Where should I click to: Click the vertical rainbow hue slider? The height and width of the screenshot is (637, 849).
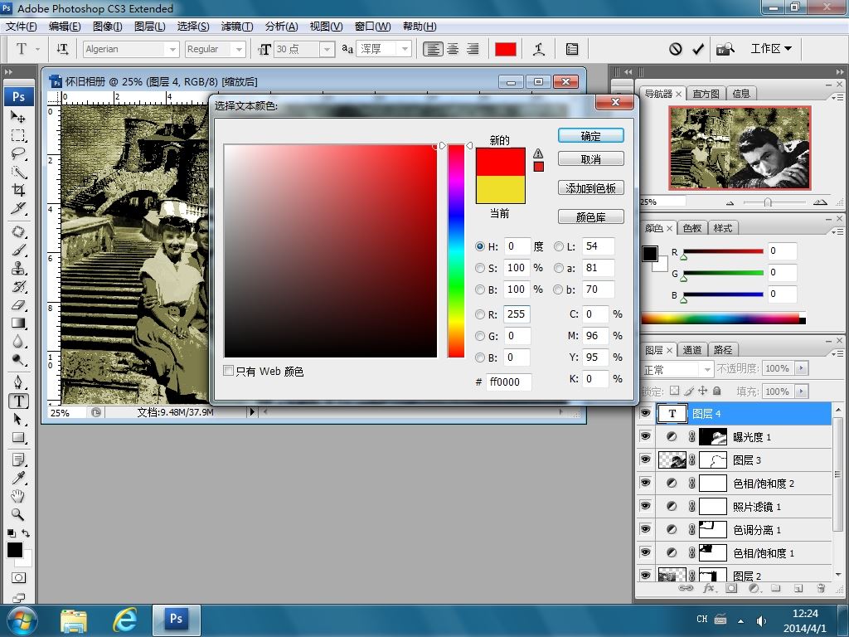456,250
